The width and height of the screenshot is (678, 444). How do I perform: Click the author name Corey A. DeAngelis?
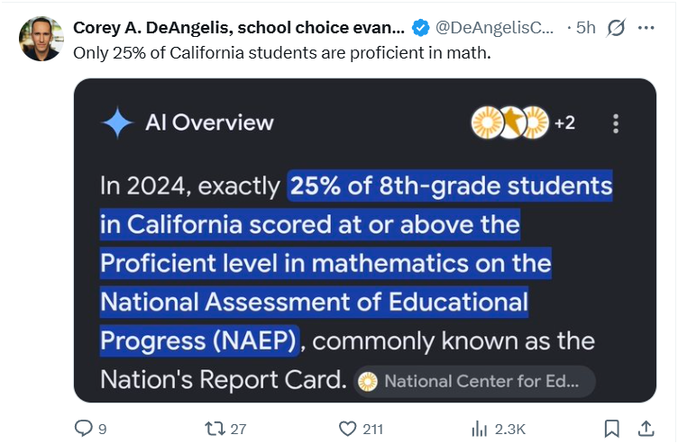click(x=239, y=28)
